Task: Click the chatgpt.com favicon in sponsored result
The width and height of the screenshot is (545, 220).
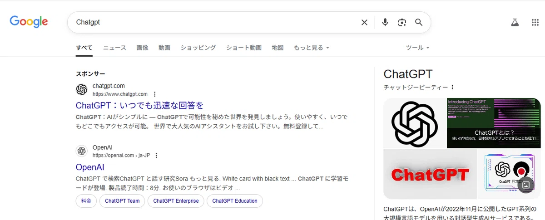Action: tap(82, 90)
